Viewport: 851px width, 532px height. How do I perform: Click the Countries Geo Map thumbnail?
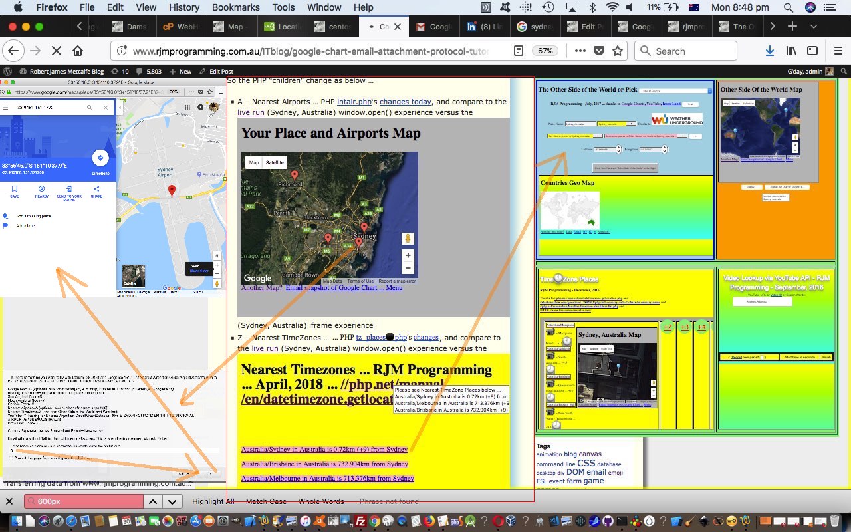point(570,211)
